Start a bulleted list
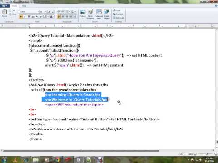Image resolution: width=218 pixels, height=163 pixels. tap(67, 12)
